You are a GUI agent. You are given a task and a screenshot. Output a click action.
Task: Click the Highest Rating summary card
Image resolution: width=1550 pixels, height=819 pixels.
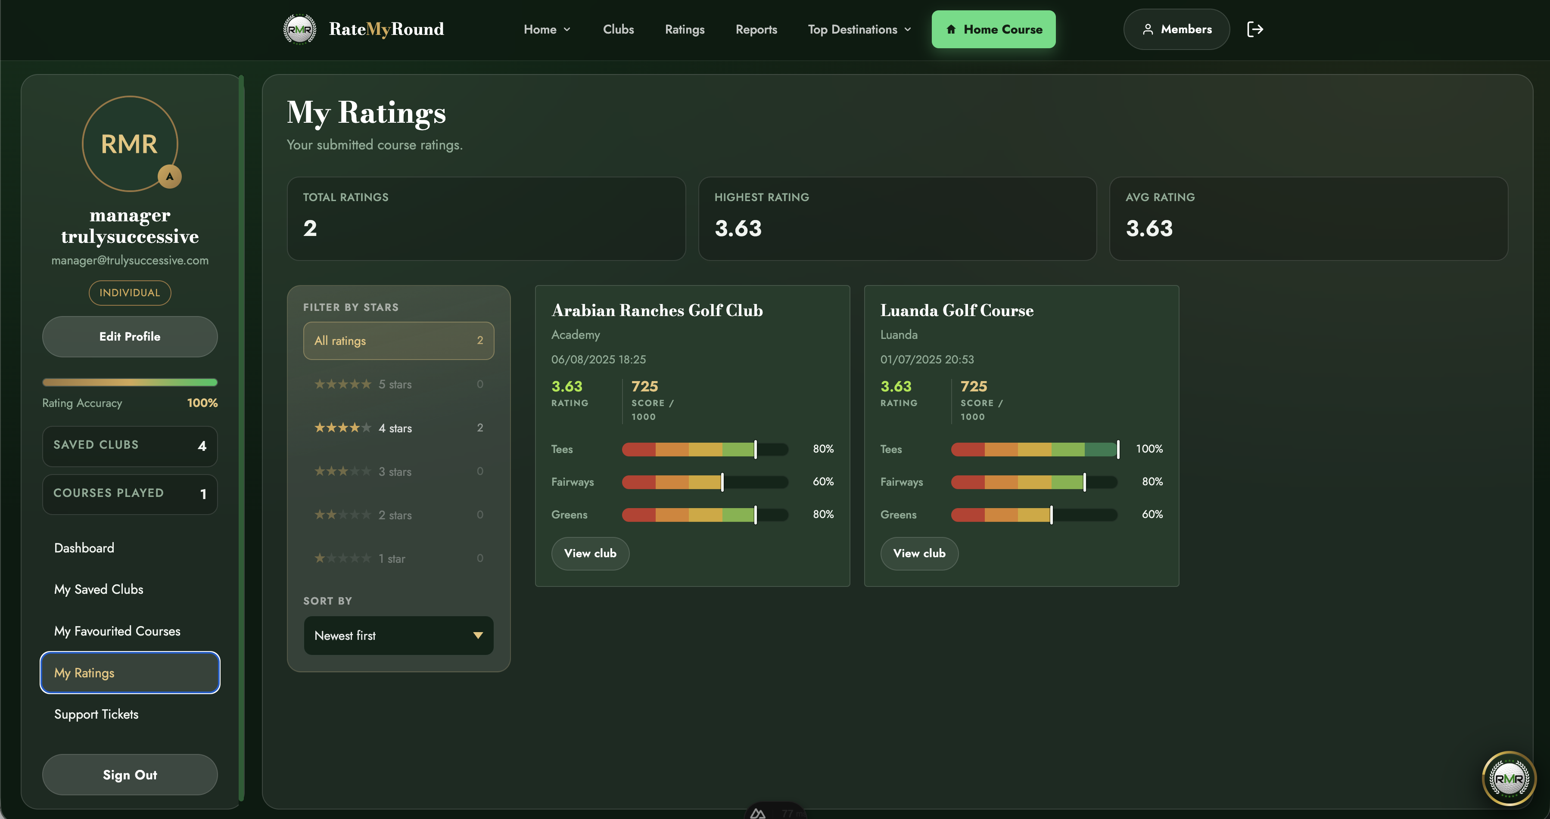pos(897,218)
